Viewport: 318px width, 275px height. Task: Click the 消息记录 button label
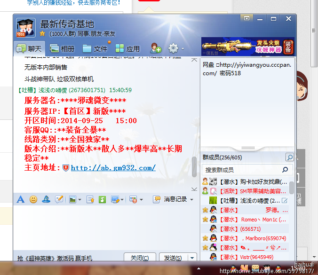click(175, 199)
